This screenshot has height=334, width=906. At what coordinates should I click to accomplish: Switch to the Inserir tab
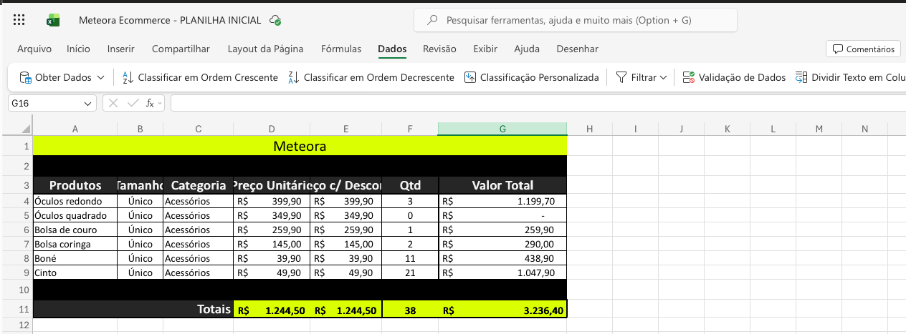pyautogui.click(x=121, y=49)
